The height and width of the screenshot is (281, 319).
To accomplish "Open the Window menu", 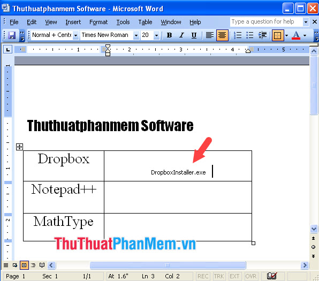I will [x=171, y=22].
